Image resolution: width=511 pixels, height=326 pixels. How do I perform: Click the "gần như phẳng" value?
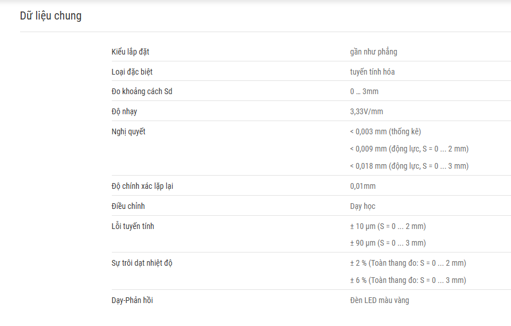373,52
